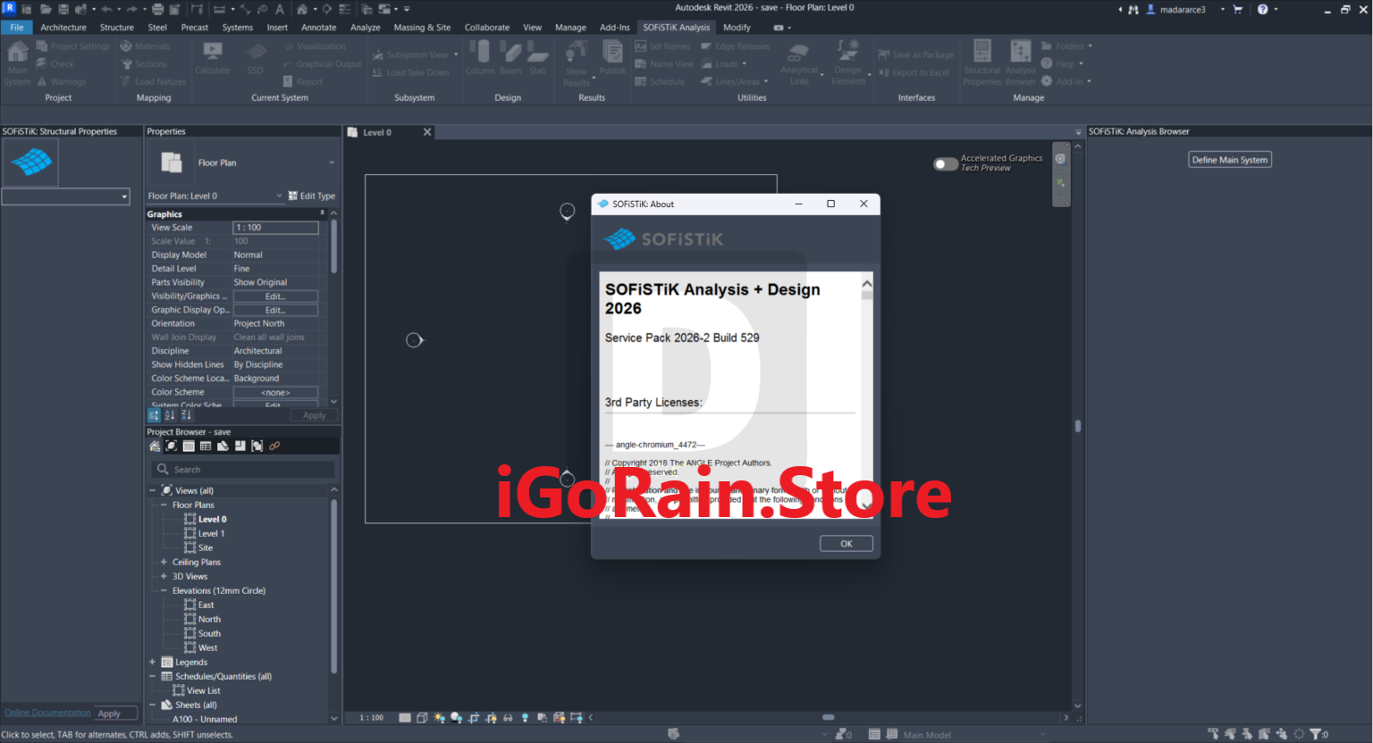Screen dimensions: 1373x743
Task: Open the Online Documentation link
Action: [x=47, y=713]
